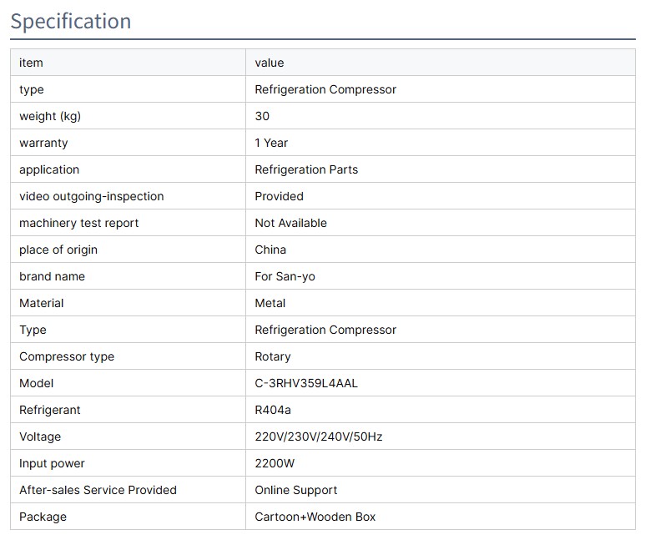Select the '1 Year' warranty value
This screenshot has height=540, width=645.
[x=271, y=143]
